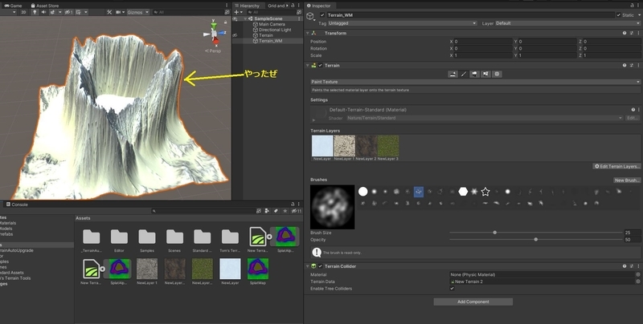Select the star outline brush
Screen dimensions: 643x324
coord(485,192)
